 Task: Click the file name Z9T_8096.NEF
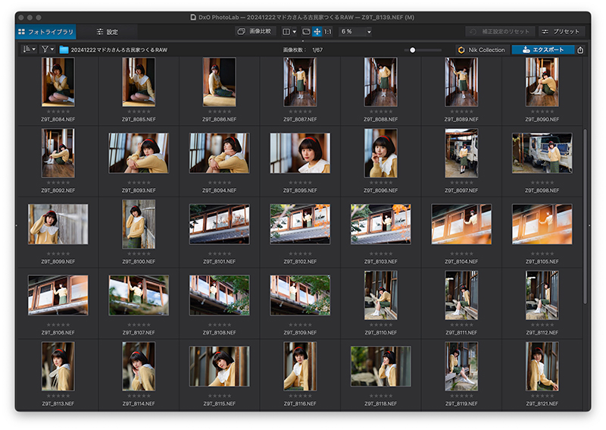click(381, 190)
